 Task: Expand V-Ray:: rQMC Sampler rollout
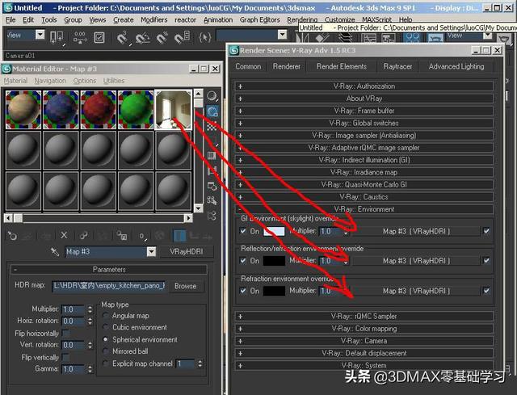pos(364,316)
